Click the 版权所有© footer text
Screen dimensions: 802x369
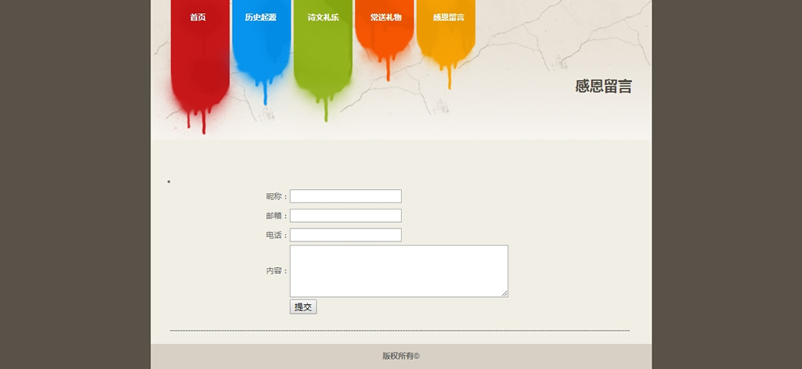click(x=401, y=356)
